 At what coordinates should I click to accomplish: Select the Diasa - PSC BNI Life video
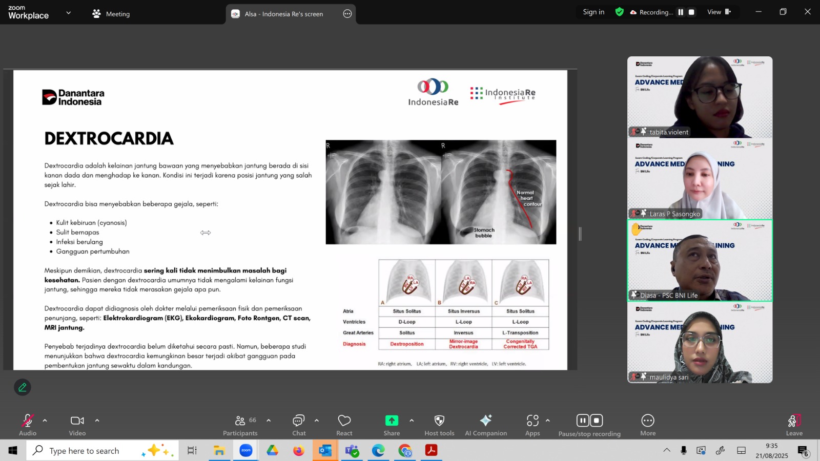700,260
